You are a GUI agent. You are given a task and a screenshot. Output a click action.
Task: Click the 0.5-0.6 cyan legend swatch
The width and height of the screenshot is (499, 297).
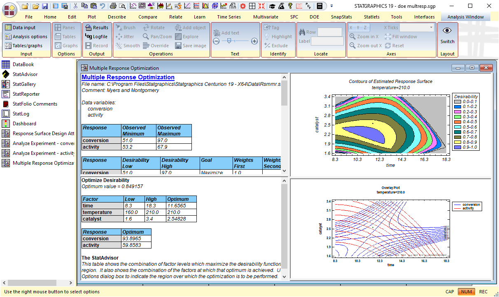[x=457, y=127]
